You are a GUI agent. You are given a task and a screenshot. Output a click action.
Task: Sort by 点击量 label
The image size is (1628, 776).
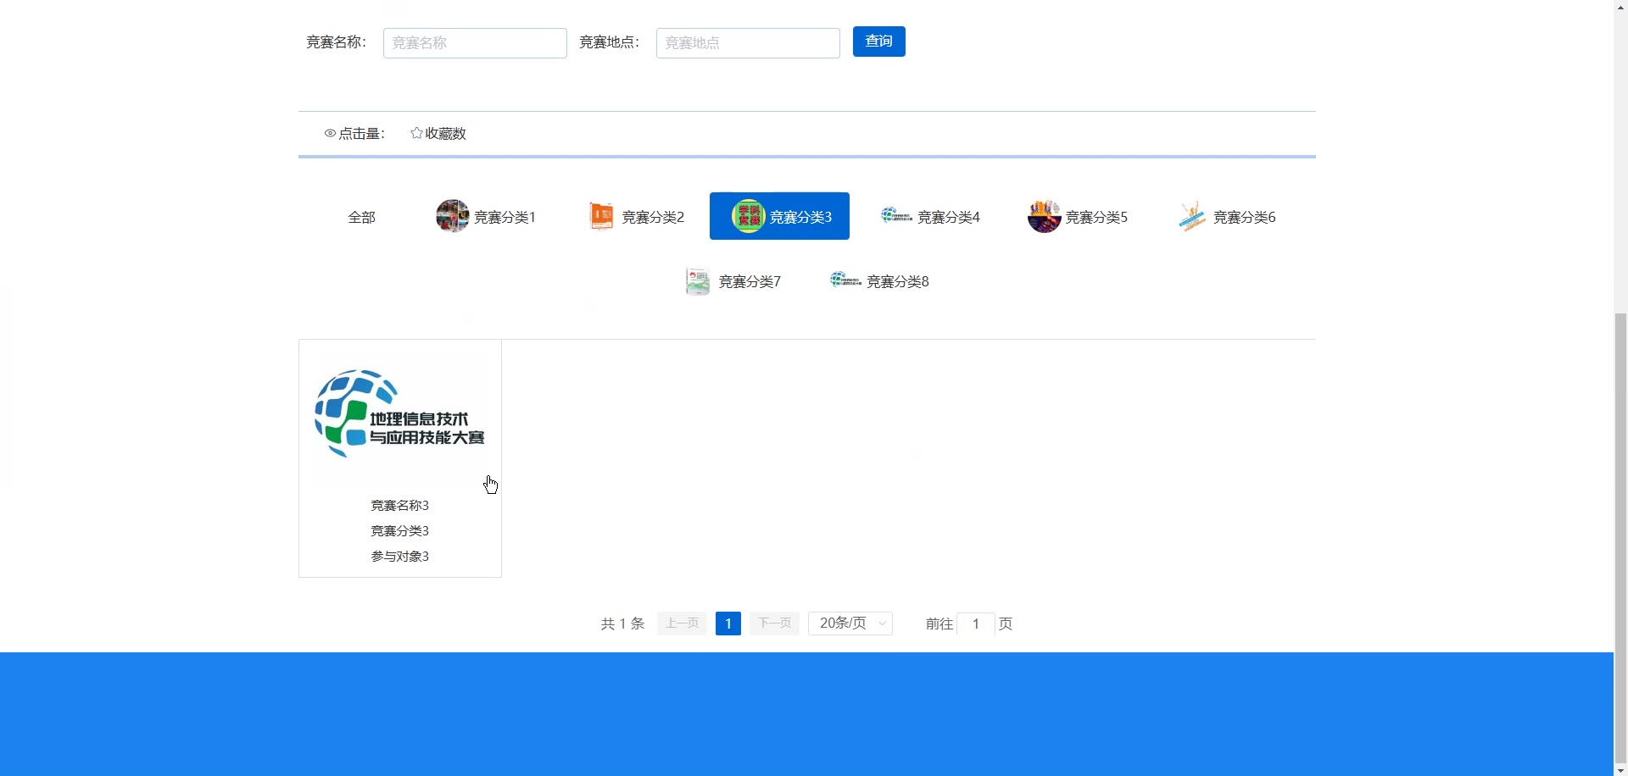(x=361, y=133)
